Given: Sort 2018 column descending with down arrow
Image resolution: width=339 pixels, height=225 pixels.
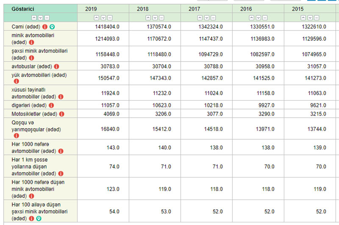Looking at the screenshot, I should pyautogui.click(x=155, y=17).
